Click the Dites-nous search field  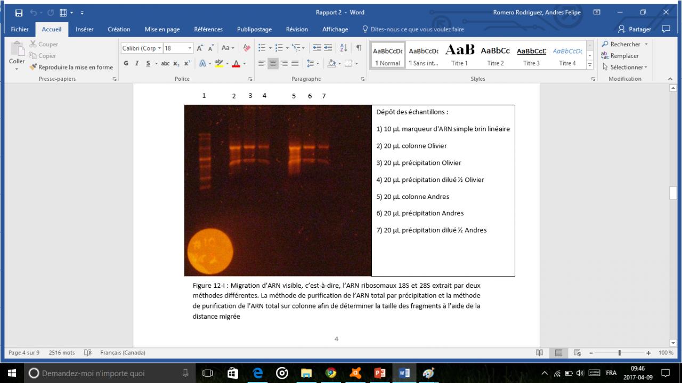(413, 30)
